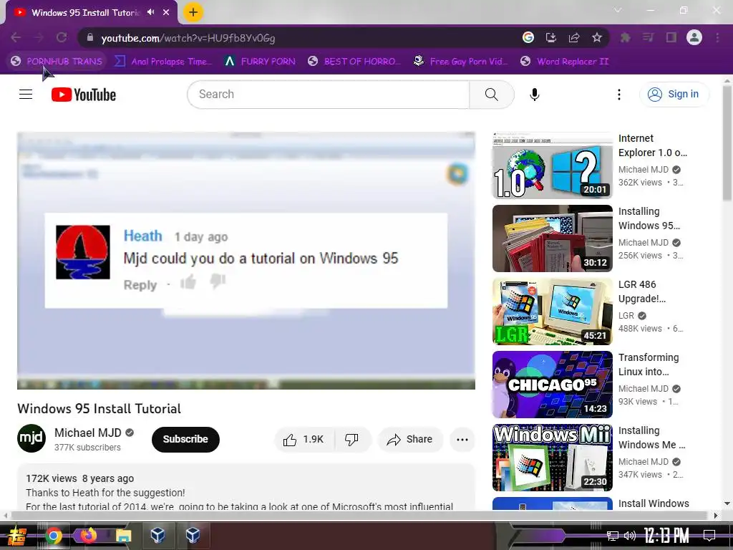Click the horizontal page scrollbar
Screen dimensions: 733x550
[359, 516]
